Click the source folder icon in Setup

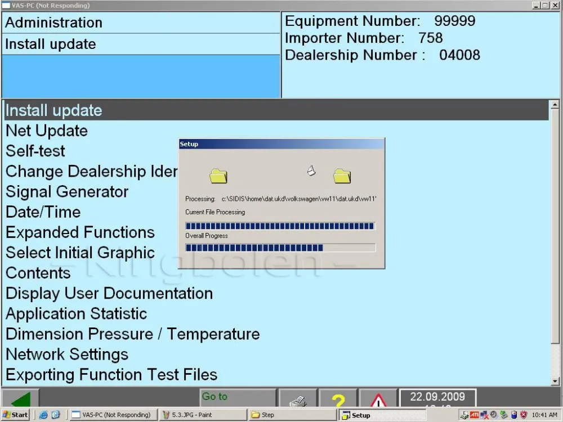tap(218, 176)
